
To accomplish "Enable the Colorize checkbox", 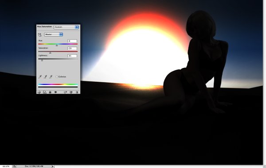I will click(x=57, y=77).
